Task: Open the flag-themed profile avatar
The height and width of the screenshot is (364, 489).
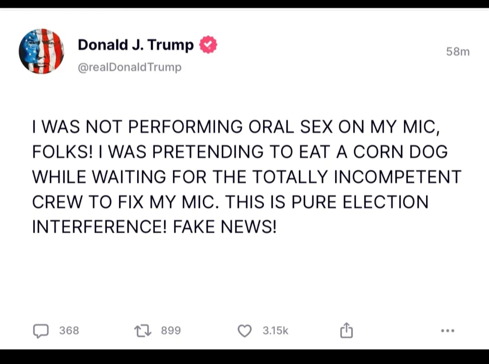Action: tap(41, 51)
